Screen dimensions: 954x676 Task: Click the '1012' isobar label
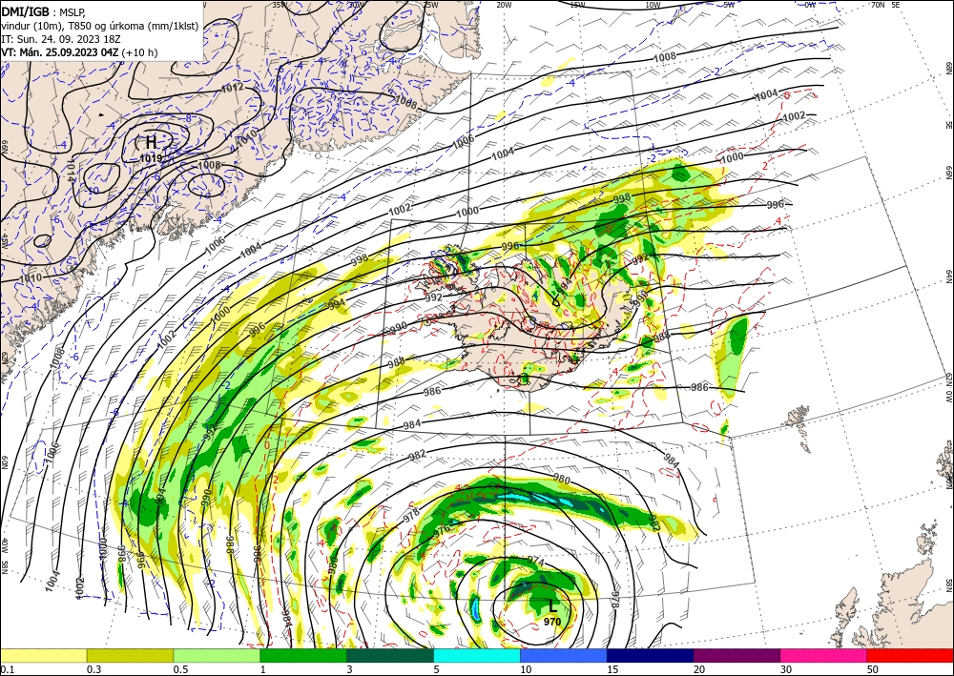[x=233, y=88]
